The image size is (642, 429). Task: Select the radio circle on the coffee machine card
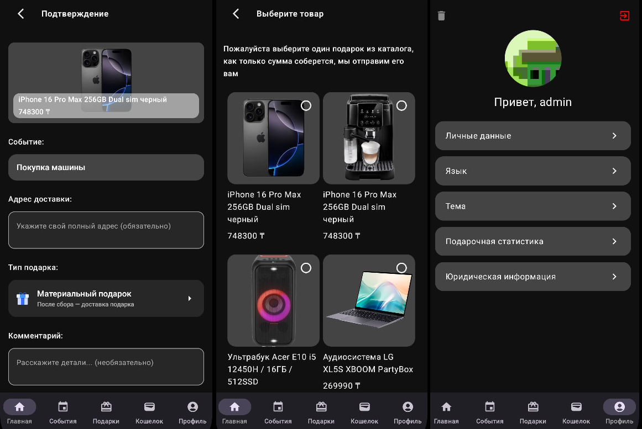[x=401, y=105]
